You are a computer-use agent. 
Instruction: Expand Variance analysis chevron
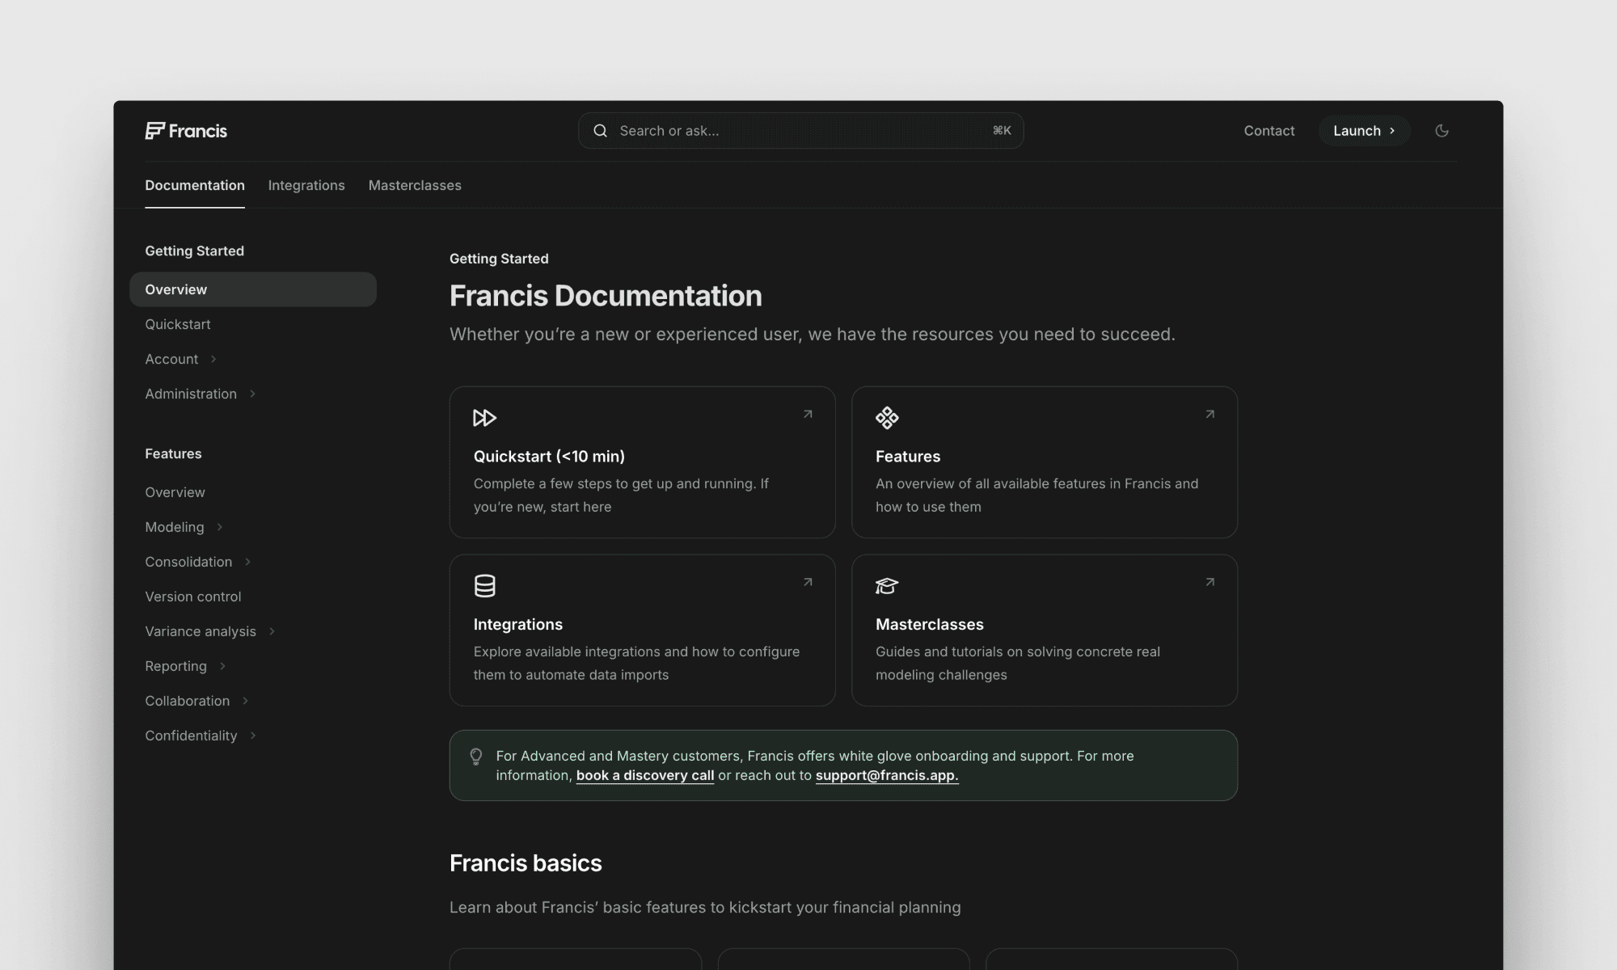272,631
